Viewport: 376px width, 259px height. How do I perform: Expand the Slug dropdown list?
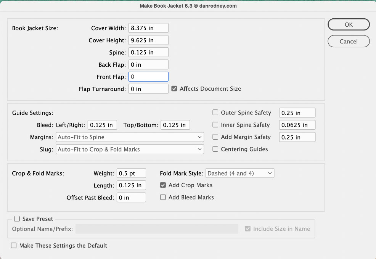130,150
